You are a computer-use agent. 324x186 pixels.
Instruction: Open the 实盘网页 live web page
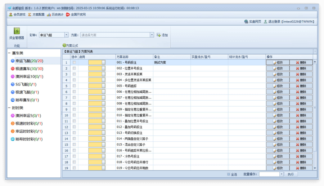click(x=253, y=22)
